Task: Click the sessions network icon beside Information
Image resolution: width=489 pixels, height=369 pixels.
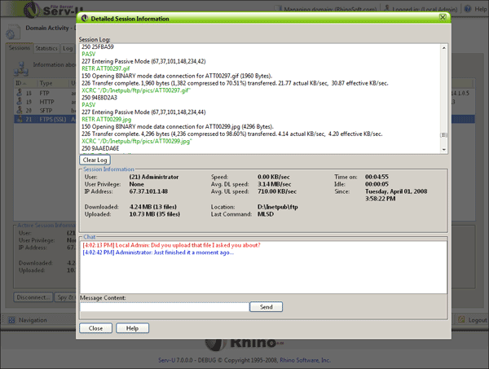Action: [x=21, y=69]
